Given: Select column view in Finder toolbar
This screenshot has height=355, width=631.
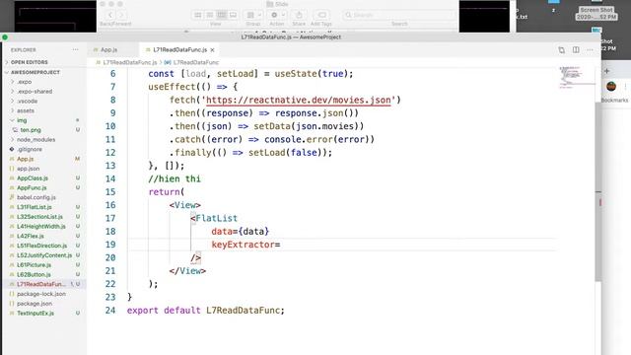Looking at the screenshot, I should [221, 15].
